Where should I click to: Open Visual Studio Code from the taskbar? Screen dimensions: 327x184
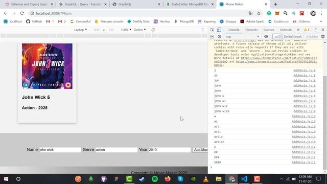point(244,179)
